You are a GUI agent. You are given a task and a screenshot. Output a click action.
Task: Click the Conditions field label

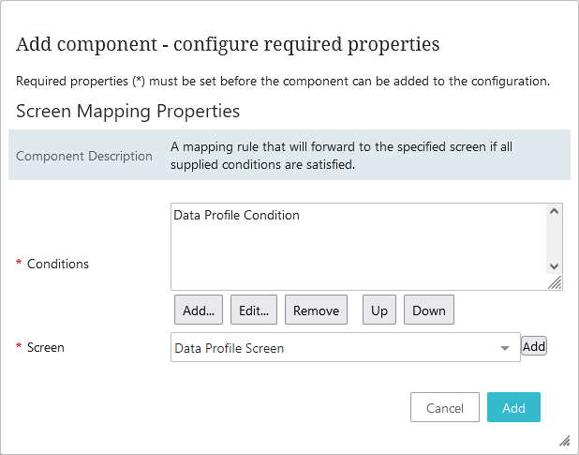click(58, 264)
